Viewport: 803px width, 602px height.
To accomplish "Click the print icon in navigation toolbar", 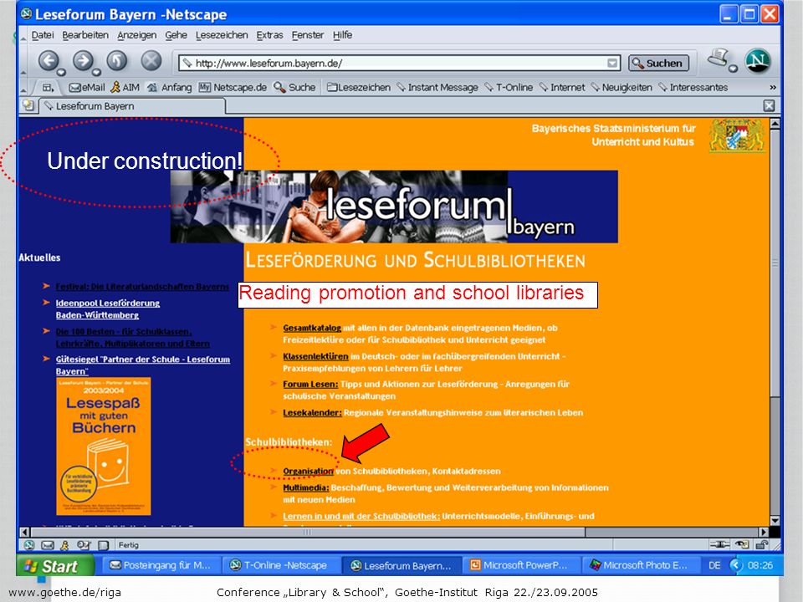I will tap(719, 58).
